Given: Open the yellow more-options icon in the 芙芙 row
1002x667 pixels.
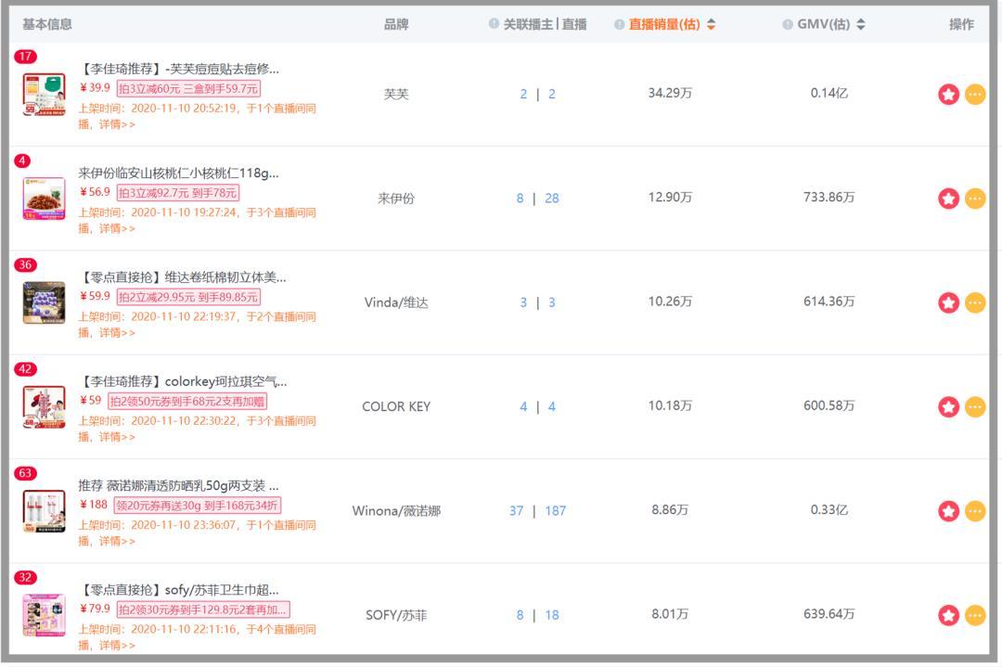Looking at the screenshot, I should click(x=974, y=95).
